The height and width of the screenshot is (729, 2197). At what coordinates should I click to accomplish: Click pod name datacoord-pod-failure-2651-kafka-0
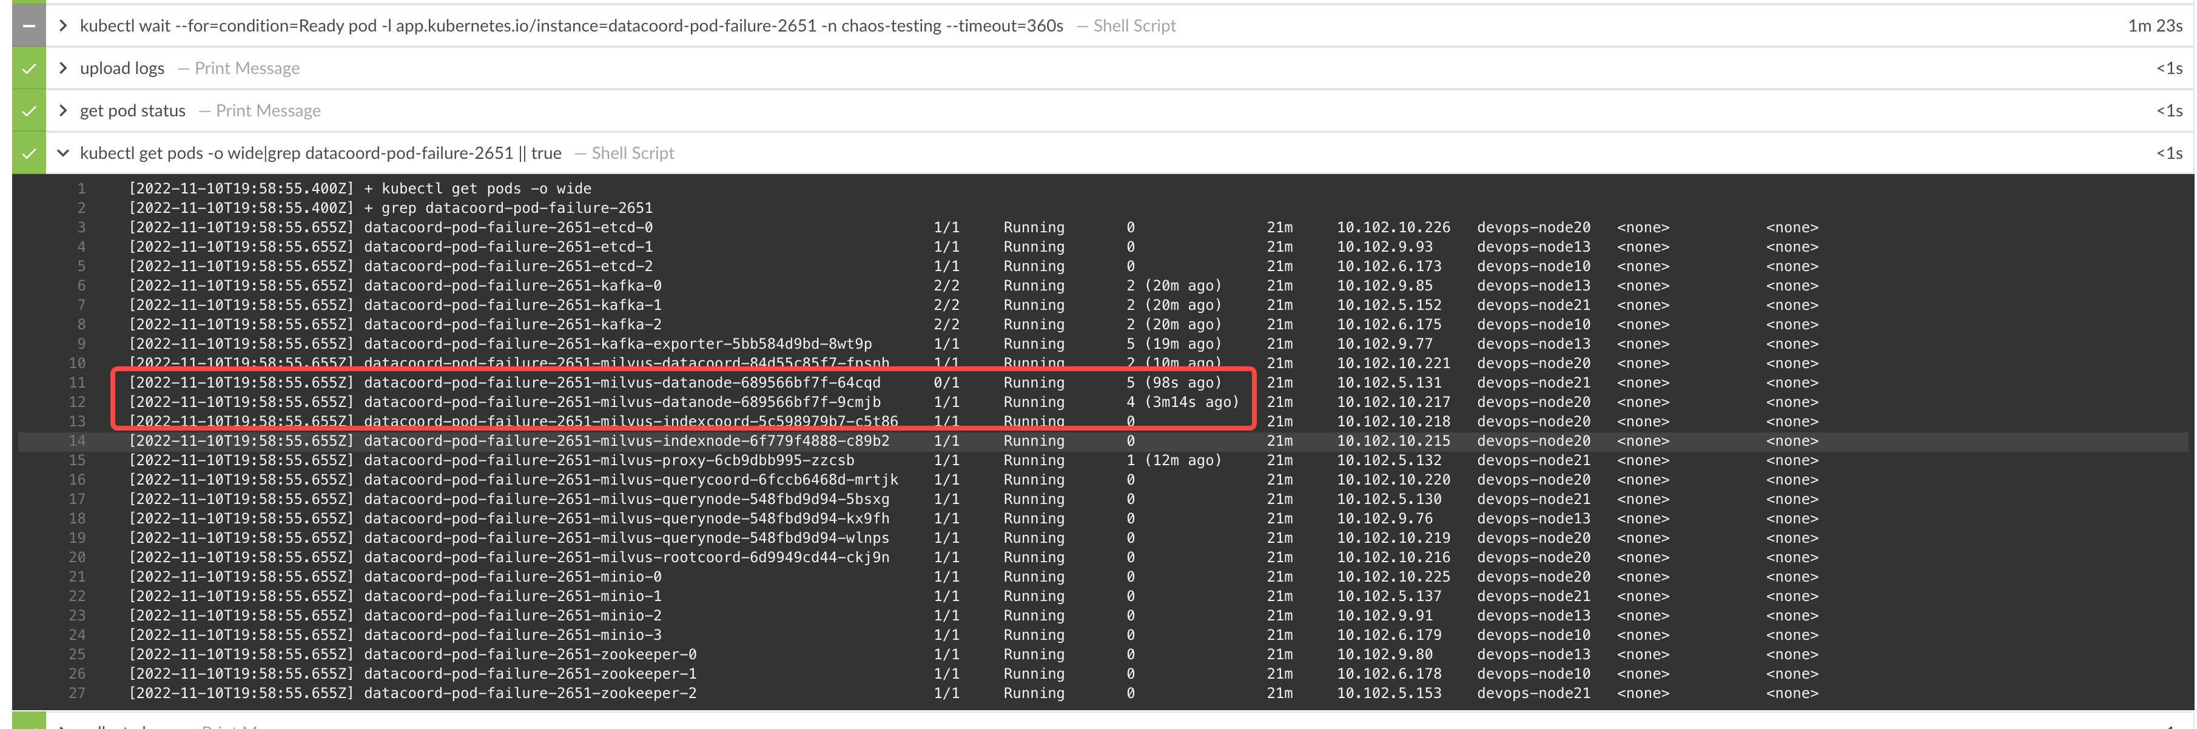coord(513,286)
